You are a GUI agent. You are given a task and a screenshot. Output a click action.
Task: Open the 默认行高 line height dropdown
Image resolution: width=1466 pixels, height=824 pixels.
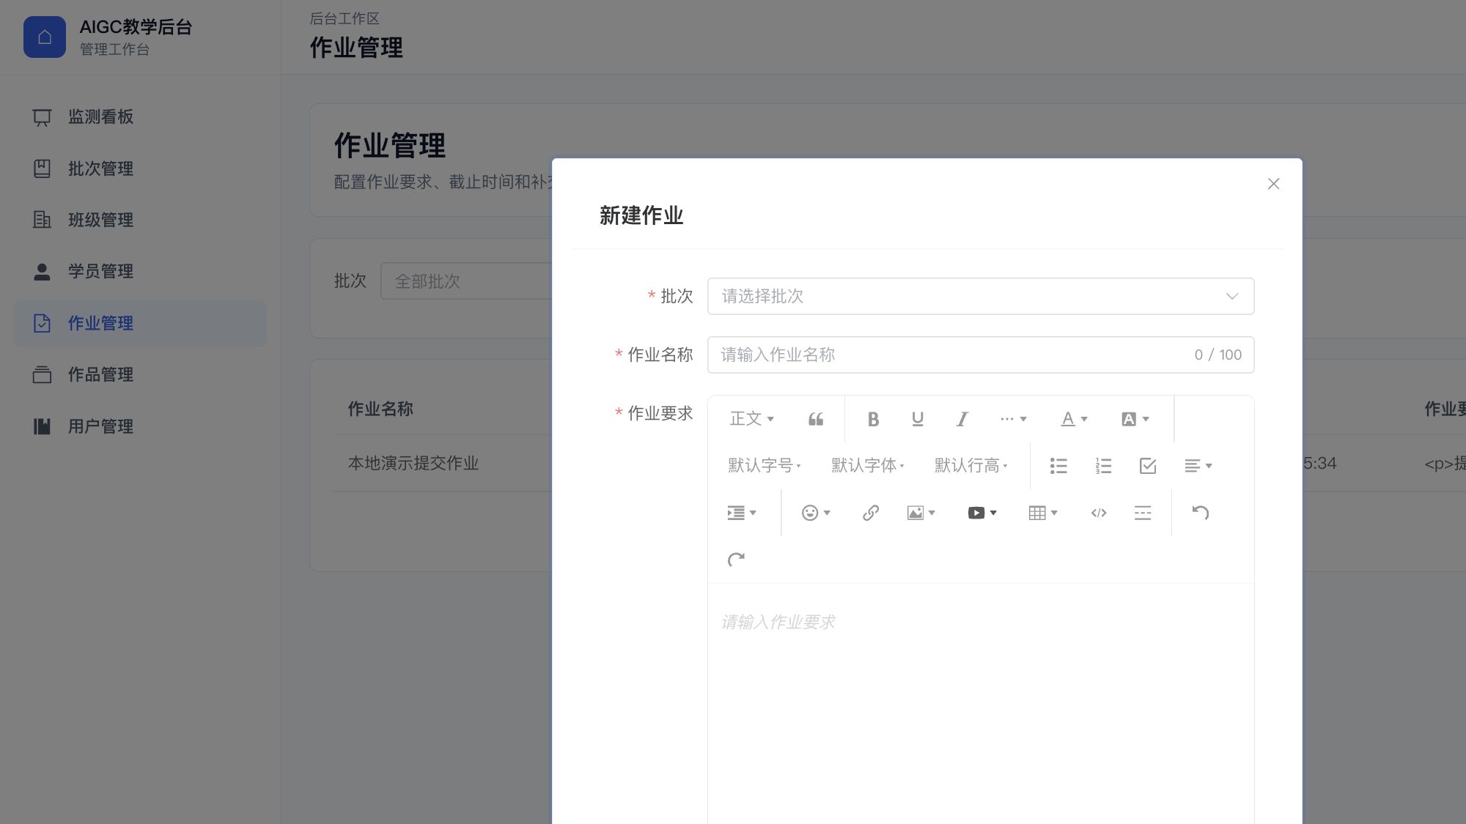[x=971, y=466]
